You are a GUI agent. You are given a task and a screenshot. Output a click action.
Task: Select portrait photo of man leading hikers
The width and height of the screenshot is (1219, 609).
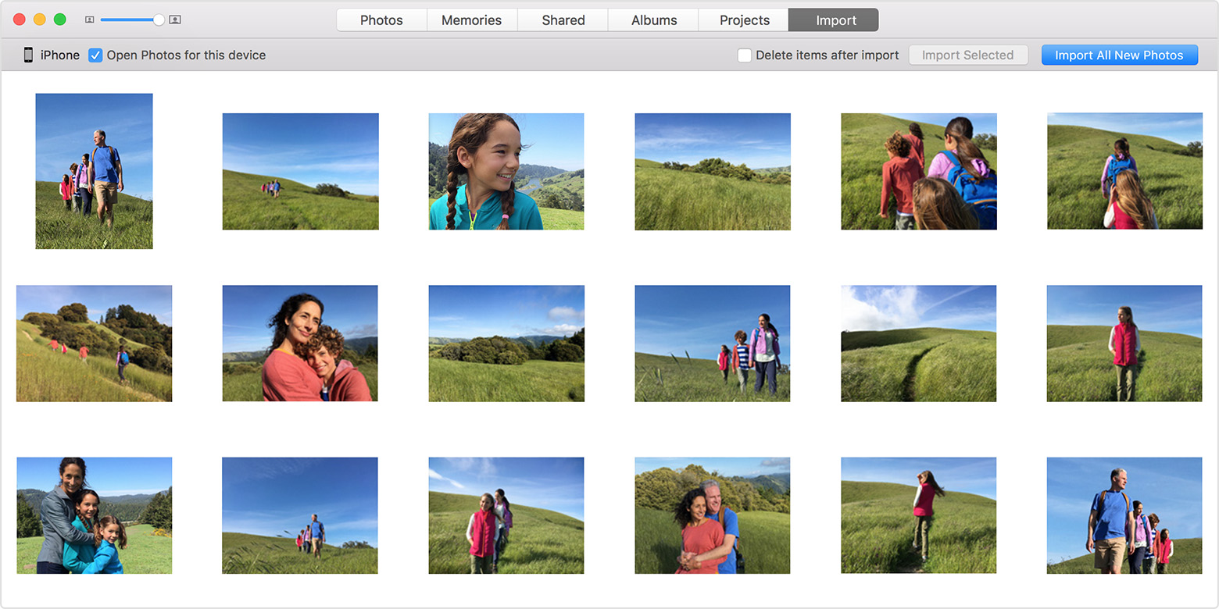point(94,171)
